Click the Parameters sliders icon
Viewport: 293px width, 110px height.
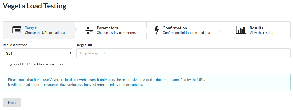coord(89,30)
